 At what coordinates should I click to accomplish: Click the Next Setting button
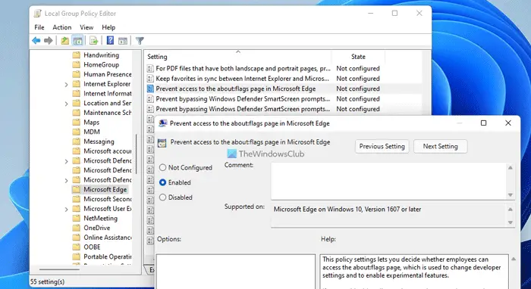pyautogui.click(x=440, y=146)
